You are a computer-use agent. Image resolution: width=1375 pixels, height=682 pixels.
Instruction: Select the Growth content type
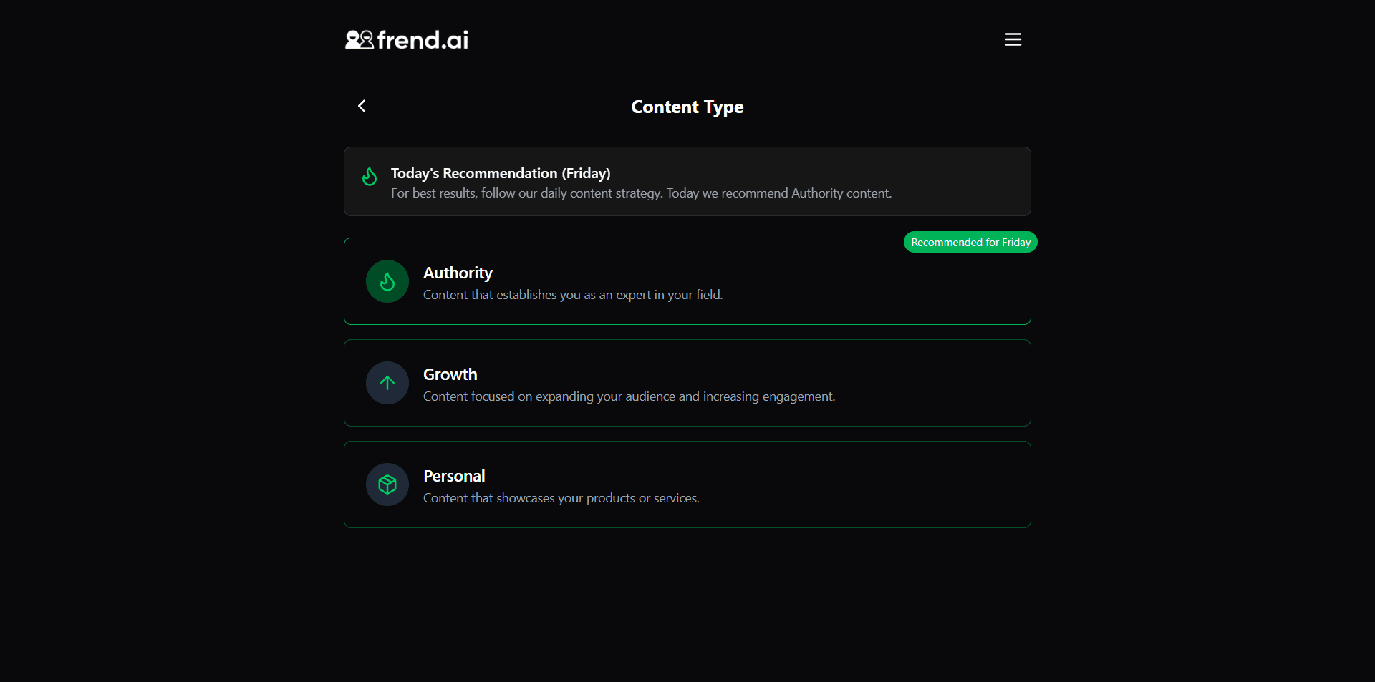687,383
